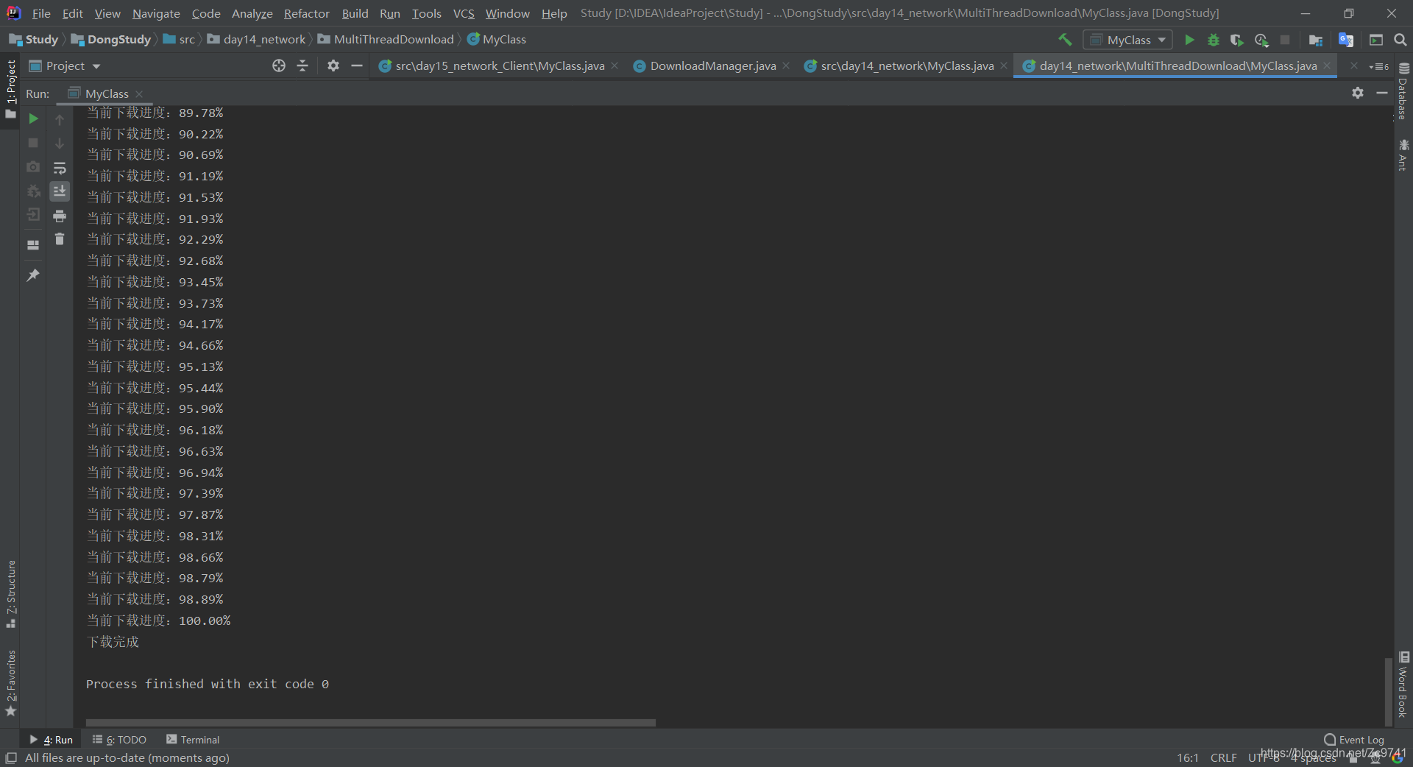Viewport: 1413px width, 767px height.
Task: Click the console horizontal scrollbar
Action: tap(370, 723)
